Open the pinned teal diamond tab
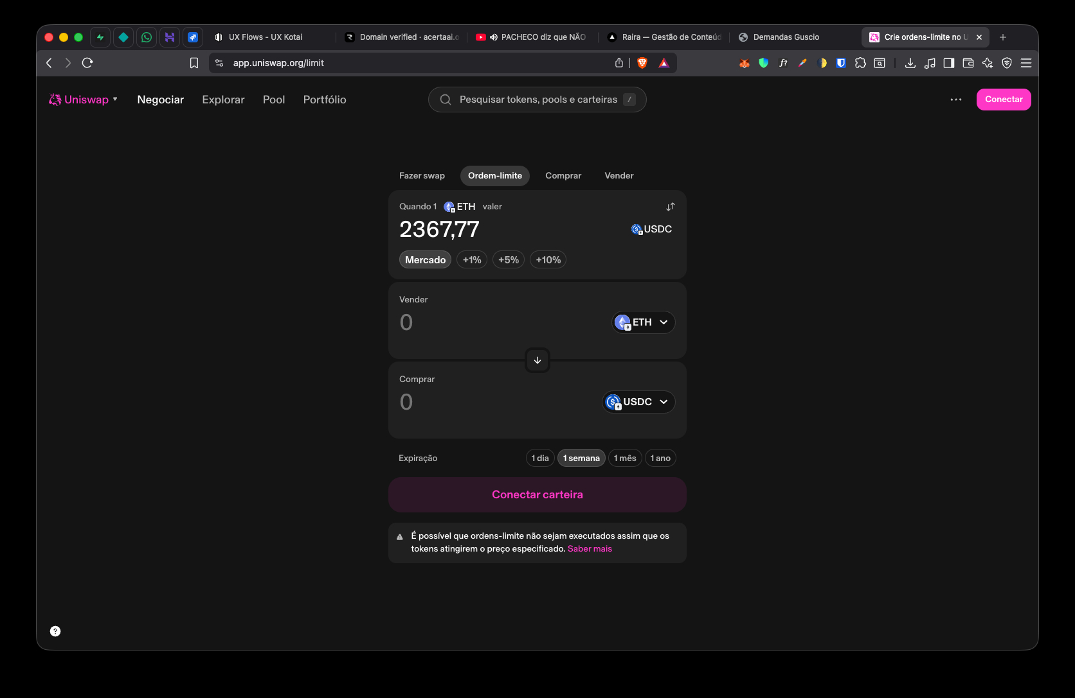 (123, 37)
